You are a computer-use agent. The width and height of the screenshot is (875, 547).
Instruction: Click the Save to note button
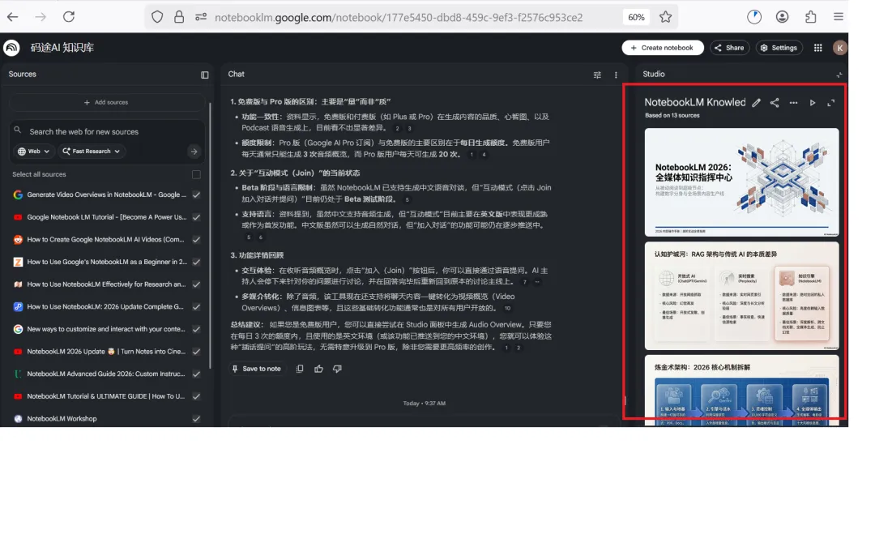[257, 369]
